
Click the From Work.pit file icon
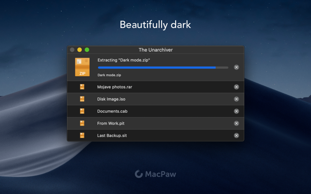(x=82, y=123)
